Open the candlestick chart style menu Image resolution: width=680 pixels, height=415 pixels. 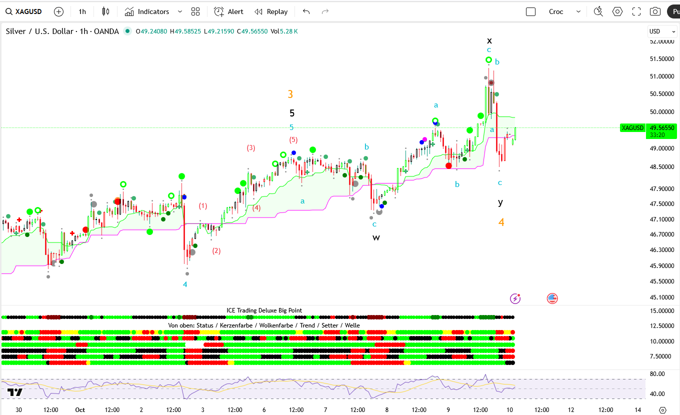coord(105,11)
